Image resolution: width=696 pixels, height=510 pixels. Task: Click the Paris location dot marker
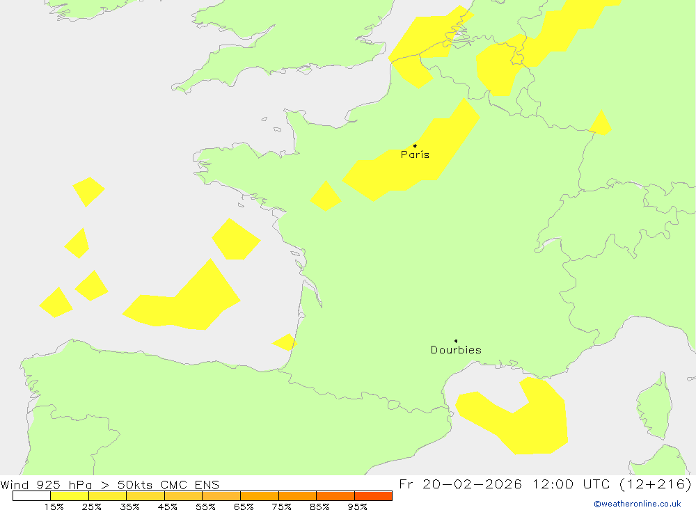(415, 145)
